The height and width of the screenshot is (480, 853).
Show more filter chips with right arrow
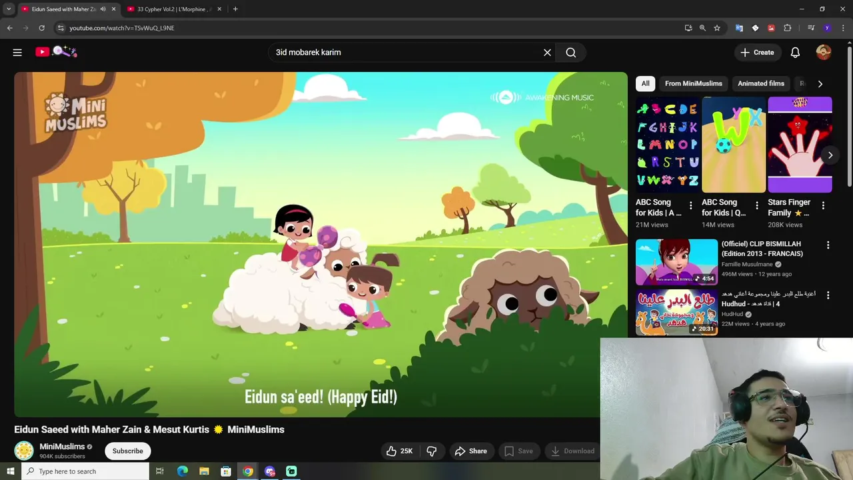(x=820, y=83)
